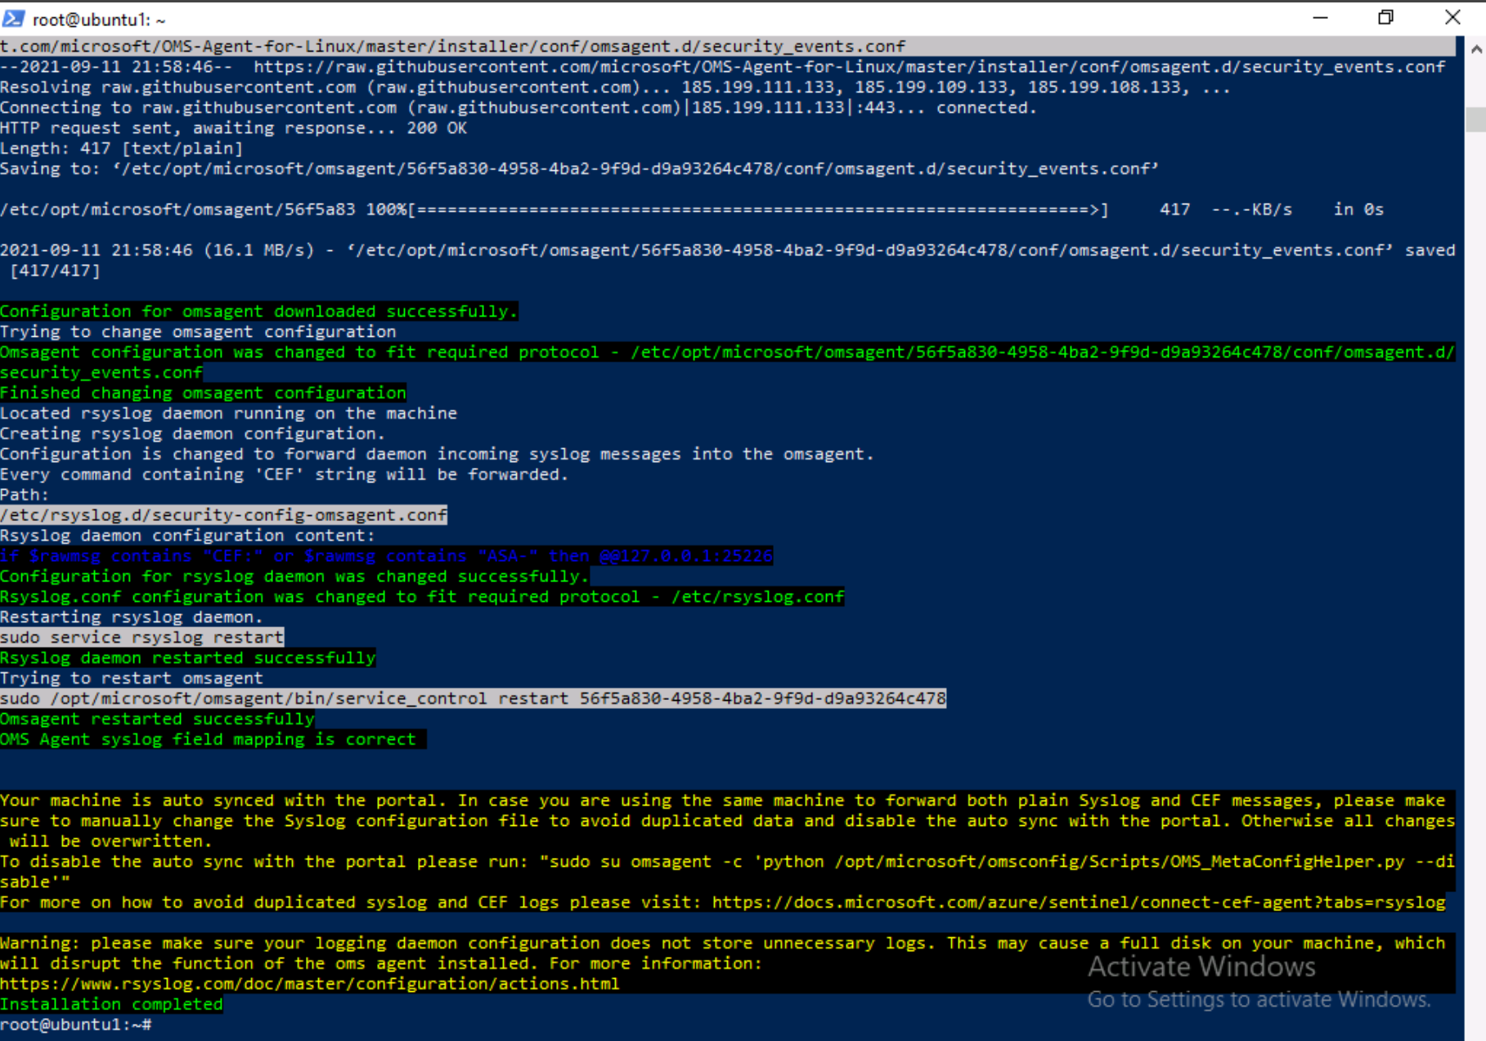Click the '[417/417]' saved size line

[55, 270]
